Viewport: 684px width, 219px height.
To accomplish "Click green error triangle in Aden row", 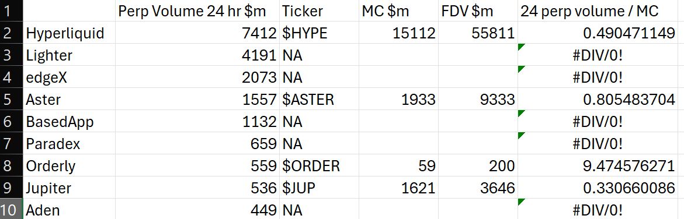I will [x=520, y=202].
